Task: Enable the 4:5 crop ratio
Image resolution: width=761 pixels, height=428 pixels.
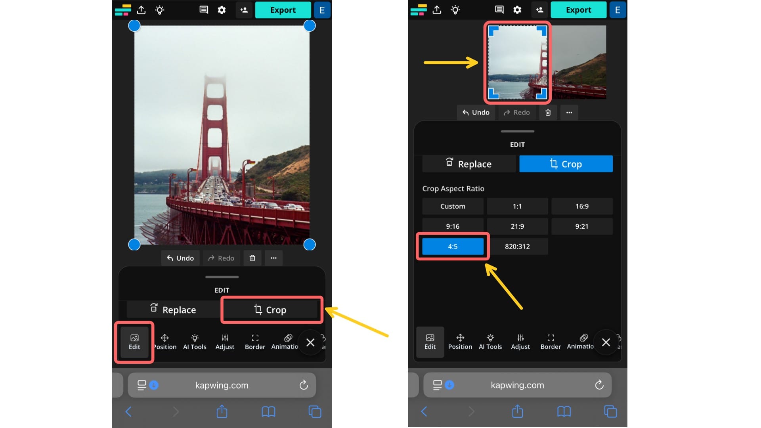Action: pos(452,246)
